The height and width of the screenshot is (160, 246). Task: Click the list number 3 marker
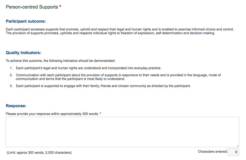(11, 86)
